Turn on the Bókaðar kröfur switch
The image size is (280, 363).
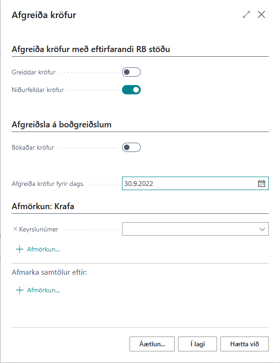point(131,147)
